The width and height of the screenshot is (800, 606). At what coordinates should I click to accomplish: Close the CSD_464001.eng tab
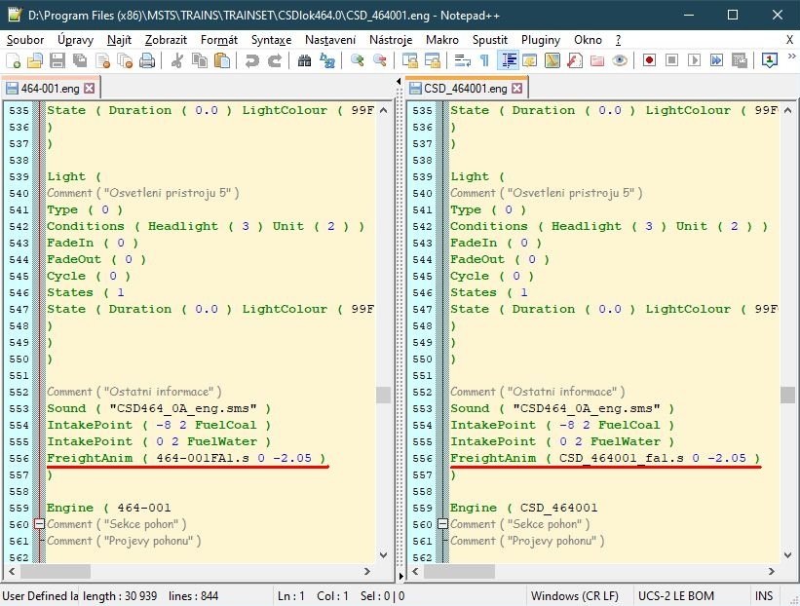[516, 89]
